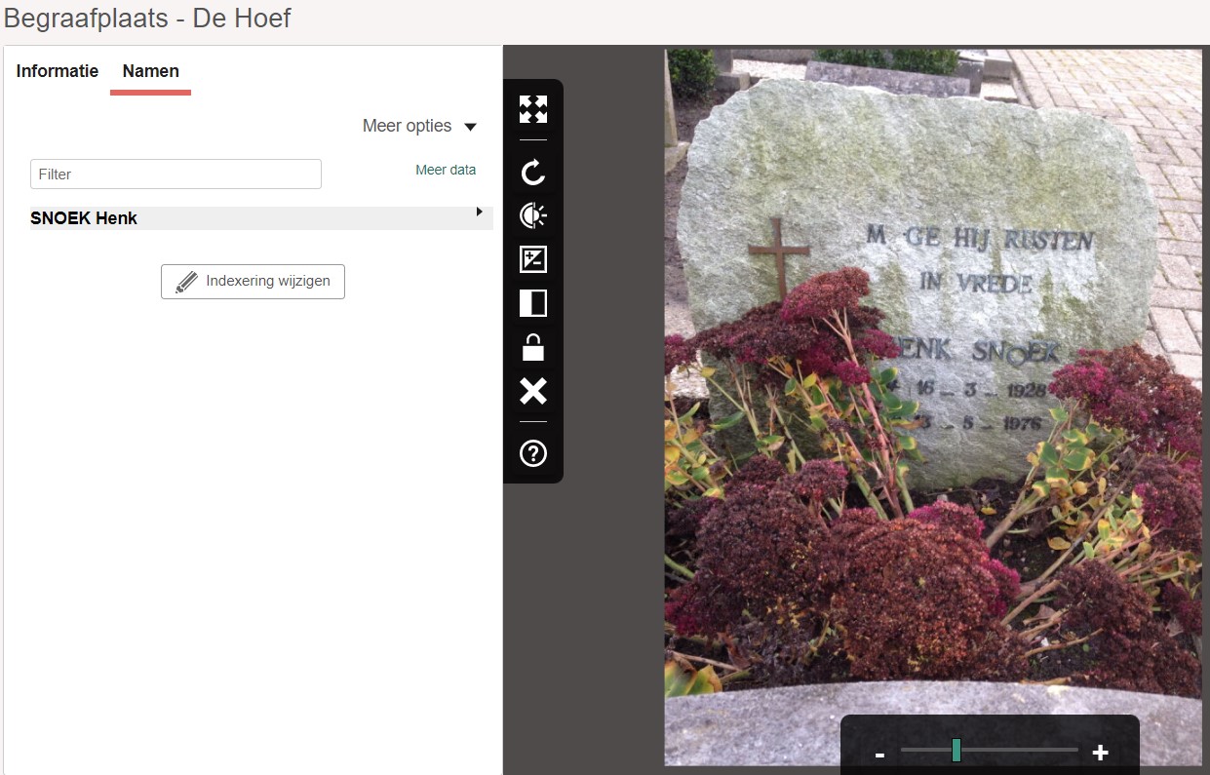Select the SNOEK Henk name entry

coord(84,218)
